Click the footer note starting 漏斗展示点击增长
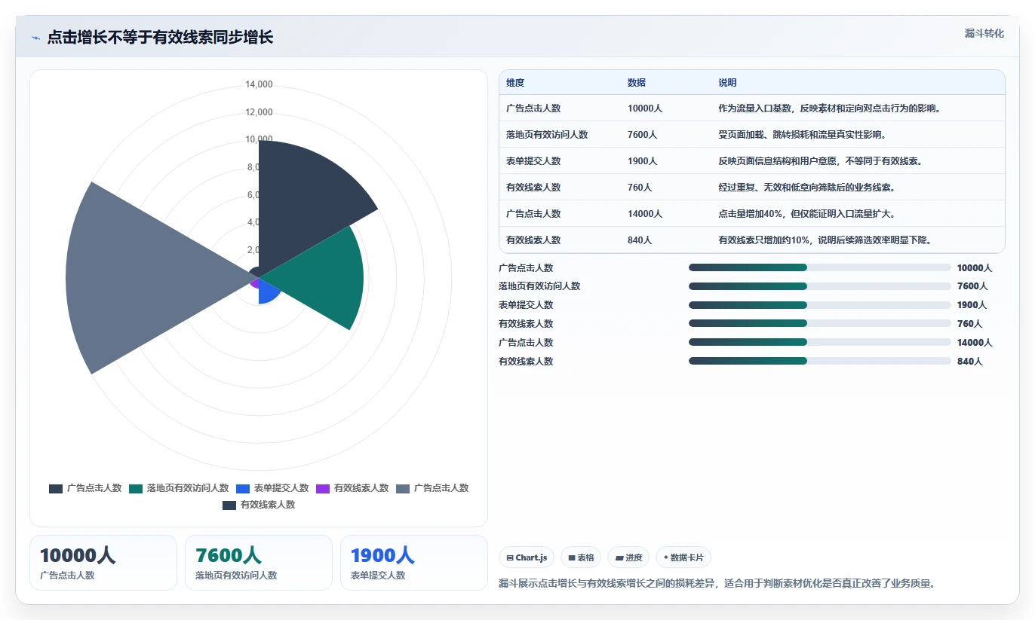The image size is (1035, 620). tap(717, 583)
